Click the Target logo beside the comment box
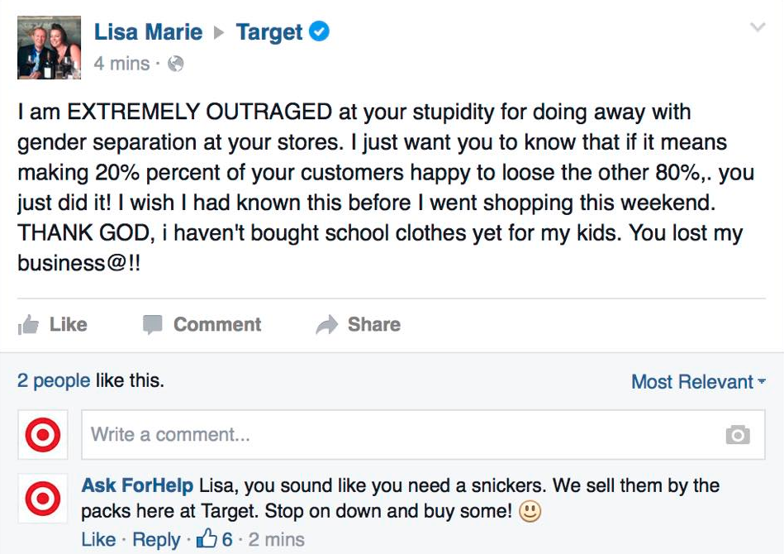Screen dimensions: 784x554 tap(42, 434)
